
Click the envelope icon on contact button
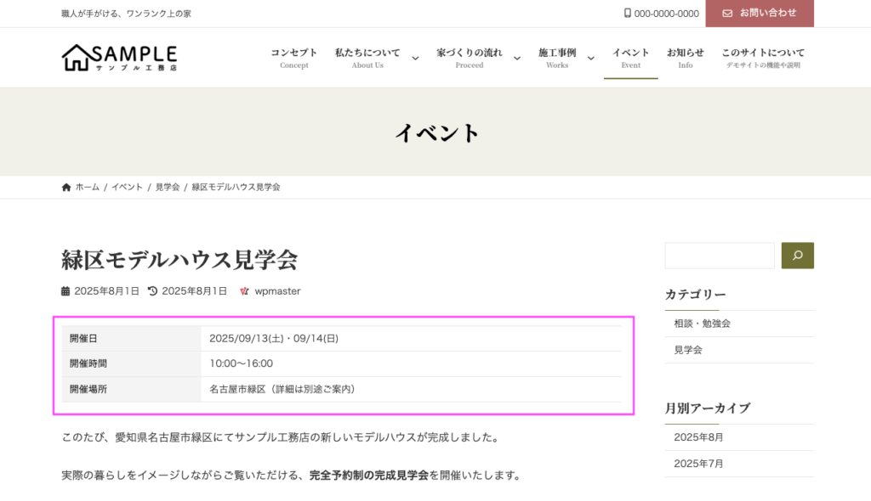click(x=727, y=14)
